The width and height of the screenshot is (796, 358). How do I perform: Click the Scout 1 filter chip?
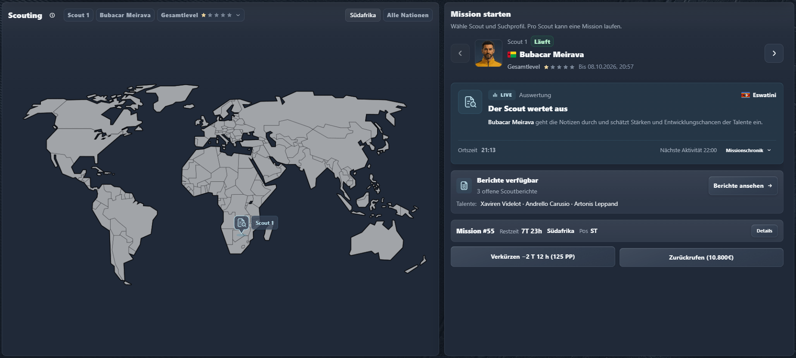pyautogui.click(x=78, y=15)
